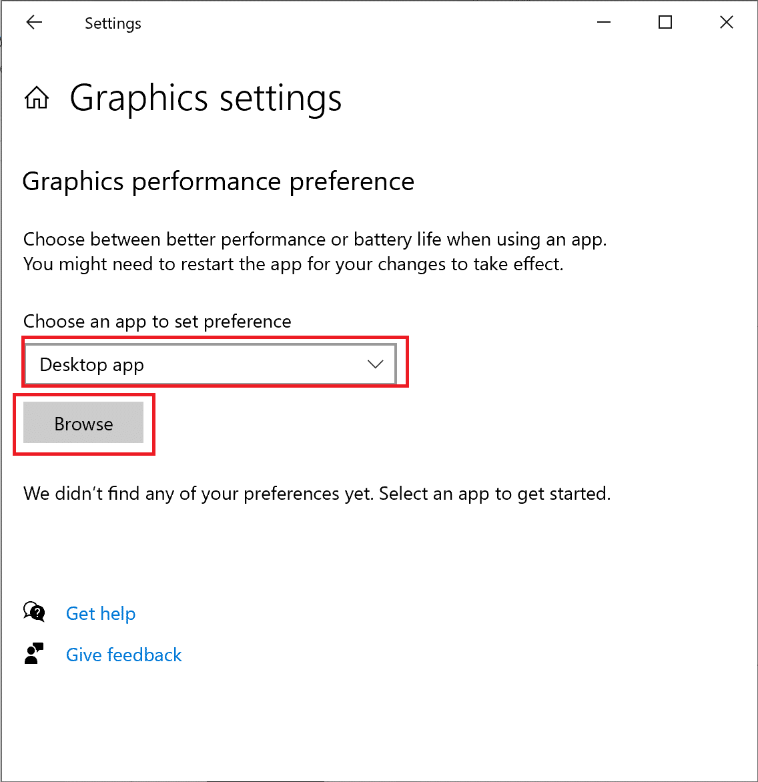Select the Choose an app to set preference label

(157, 321)
